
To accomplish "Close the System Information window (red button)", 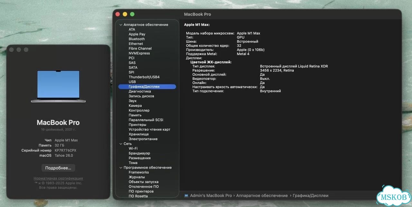I will (117, 14).
